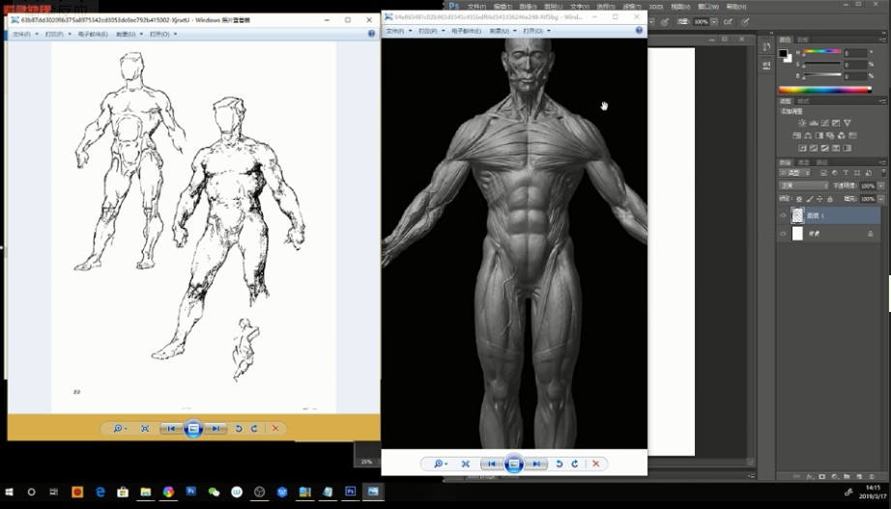
Task: Open Adjustments panel flyout menu
Action: 882,100
